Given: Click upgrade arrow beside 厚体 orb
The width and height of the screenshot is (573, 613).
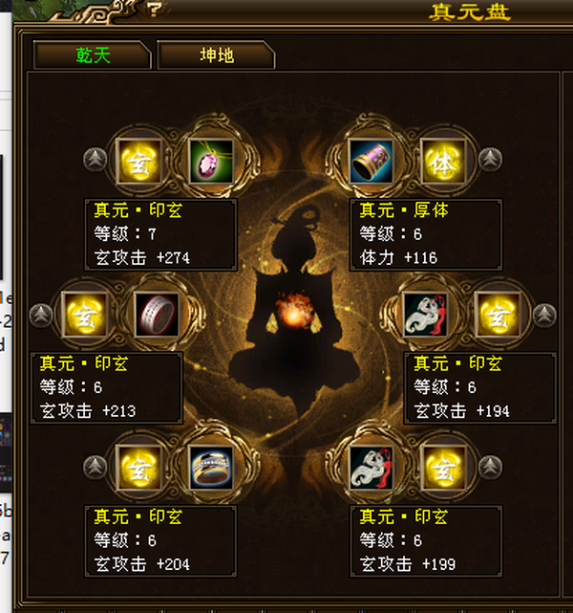Looking at the screenshot, I should point(490,159).
